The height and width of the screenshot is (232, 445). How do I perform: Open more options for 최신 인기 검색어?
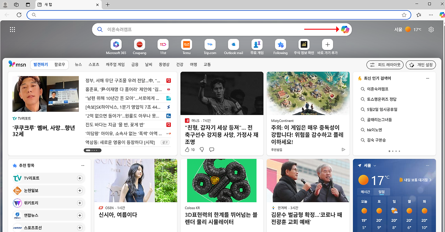coord(428,78)
